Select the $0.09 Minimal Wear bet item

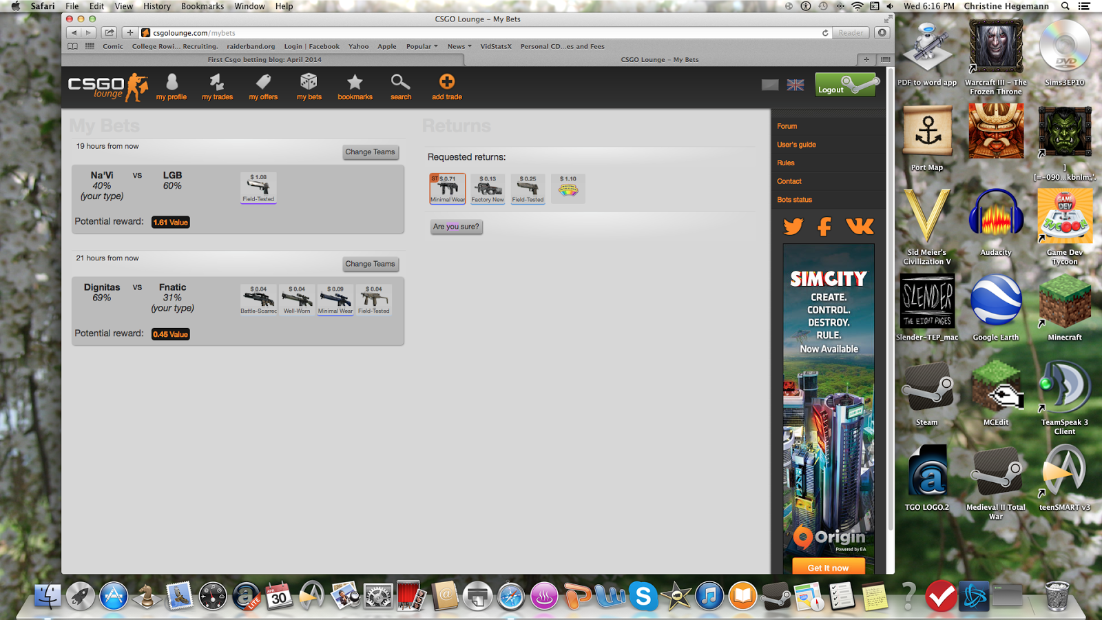pos(335,300)
